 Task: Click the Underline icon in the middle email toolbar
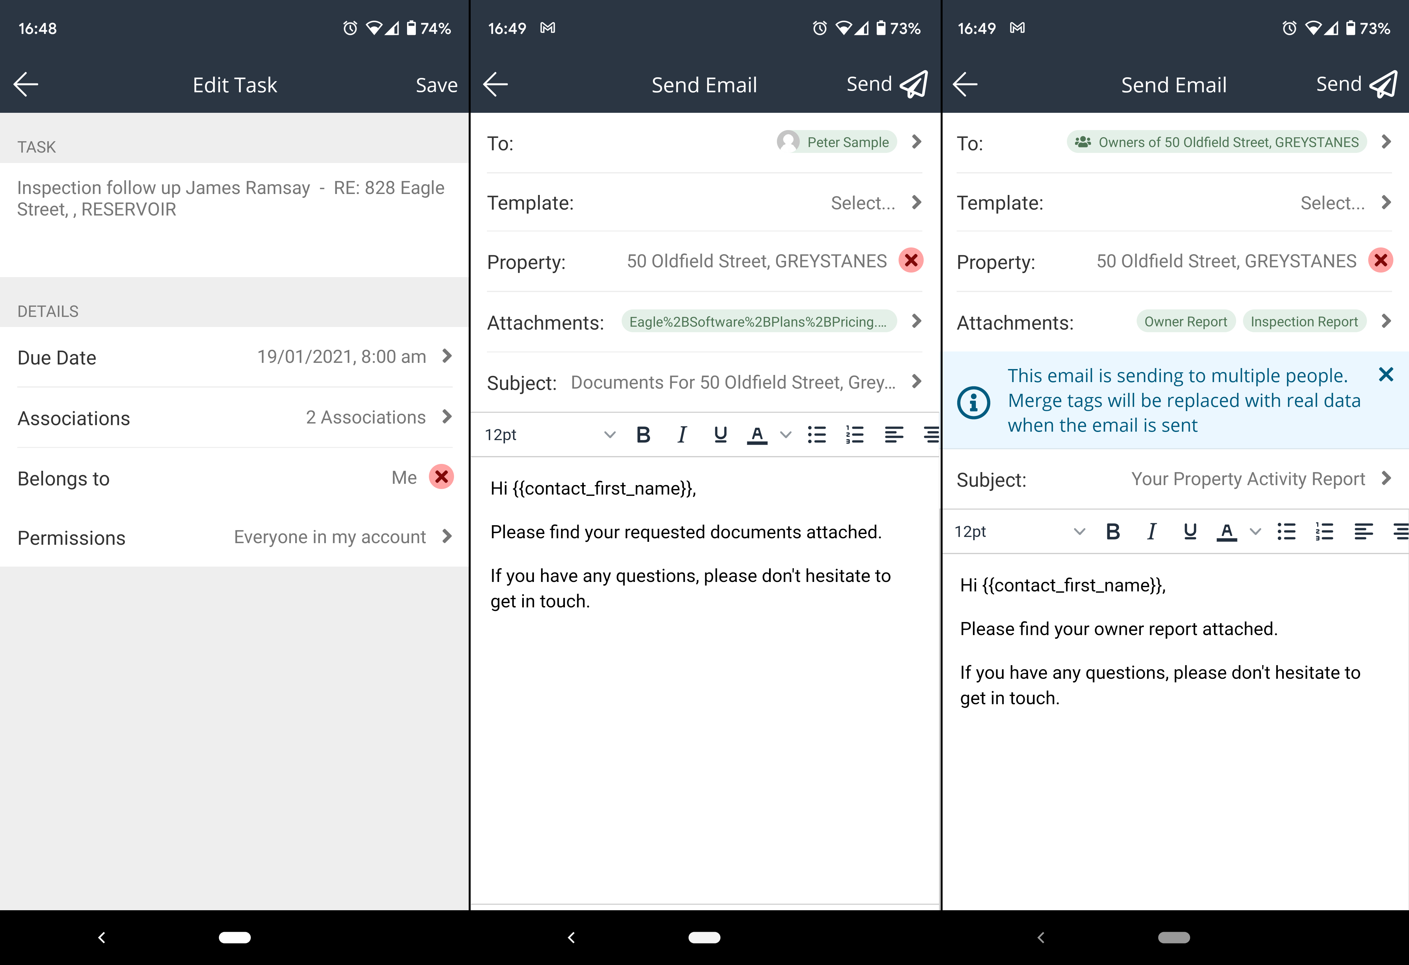tap(720, 435)
